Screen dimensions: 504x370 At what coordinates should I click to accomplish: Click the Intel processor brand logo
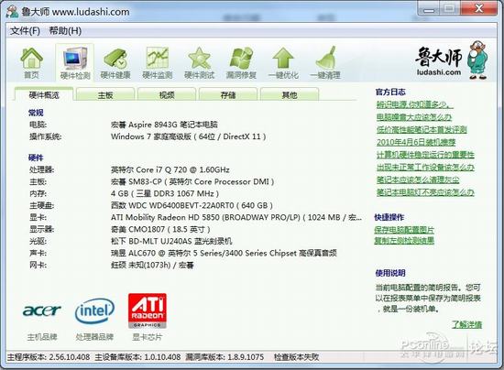[x=94, y=310]
